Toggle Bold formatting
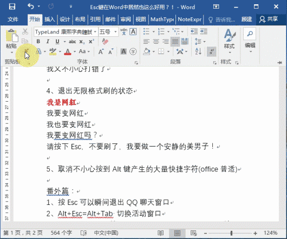287x239 pixels. click(x=38, y=42)
